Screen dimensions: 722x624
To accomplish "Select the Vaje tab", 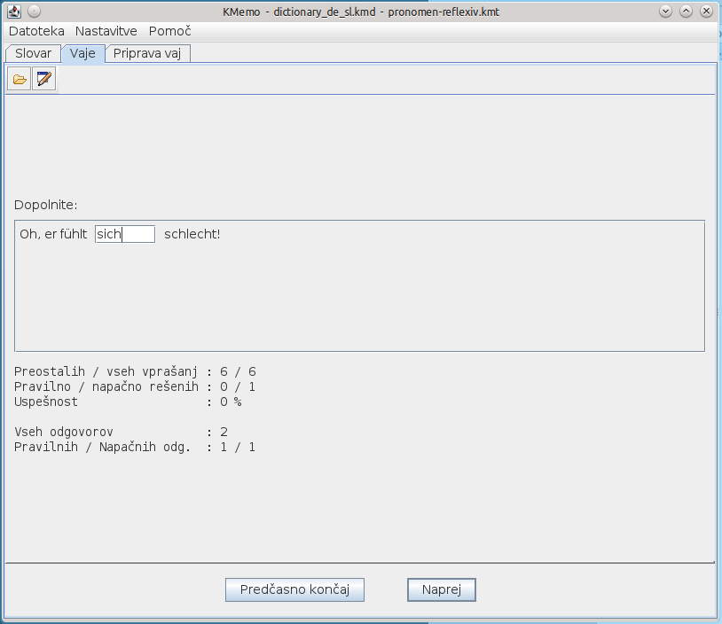I will [x=82, y=53].
